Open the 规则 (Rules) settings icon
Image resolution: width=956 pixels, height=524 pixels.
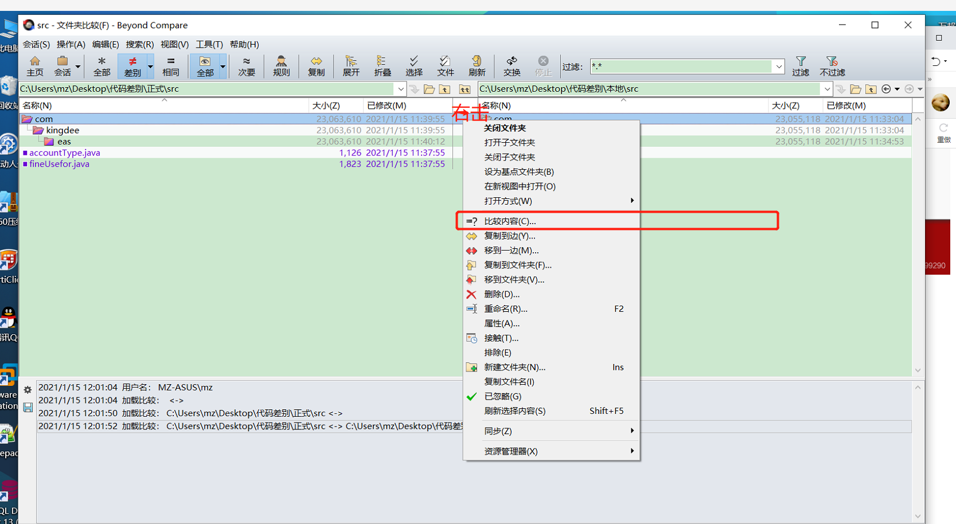click(x=281, y=65)
